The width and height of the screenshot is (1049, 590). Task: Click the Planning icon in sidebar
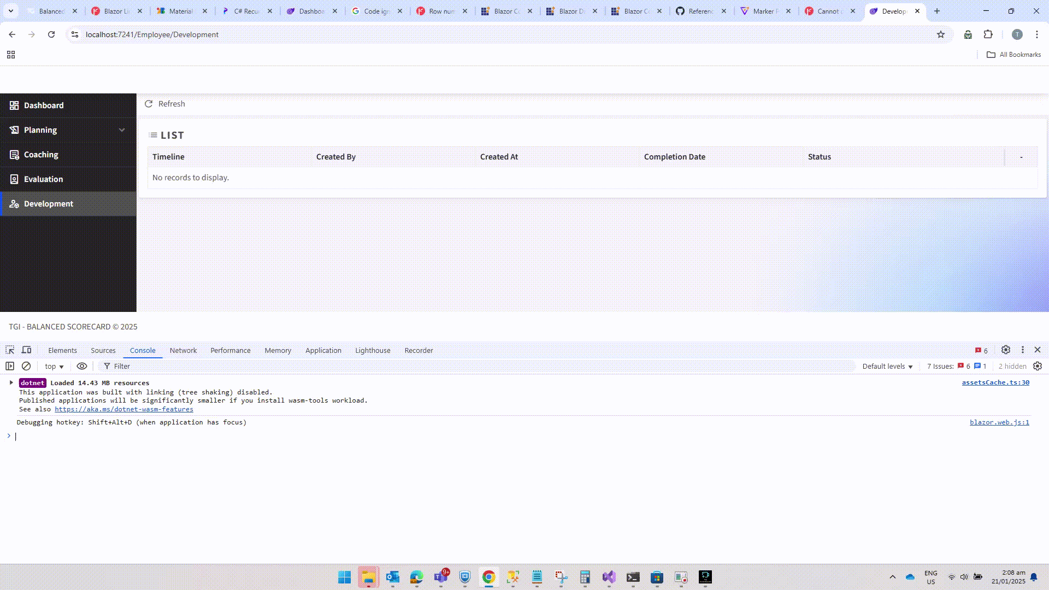click(14, 130)
